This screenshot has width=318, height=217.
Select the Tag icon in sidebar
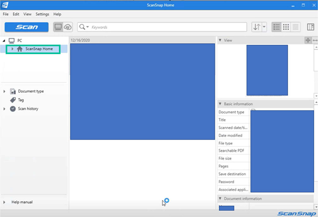click(x=13, y=100)
